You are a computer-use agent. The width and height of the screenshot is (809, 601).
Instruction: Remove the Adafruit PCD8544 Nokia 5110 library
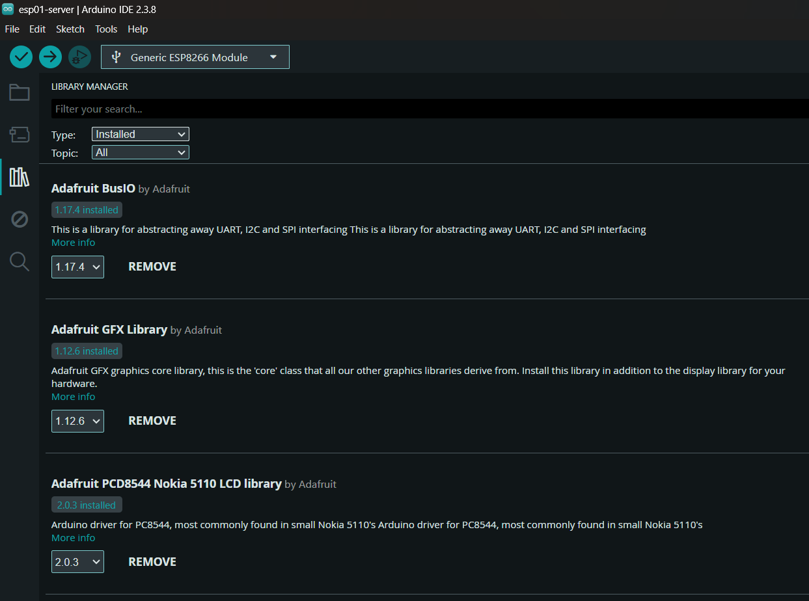point(152,562)
